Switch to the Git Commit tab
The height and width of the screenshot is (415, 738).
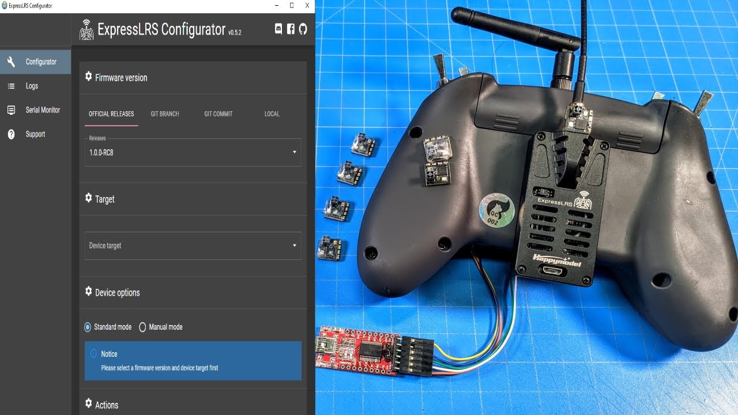pyautogui.click(x=219, y=114)
